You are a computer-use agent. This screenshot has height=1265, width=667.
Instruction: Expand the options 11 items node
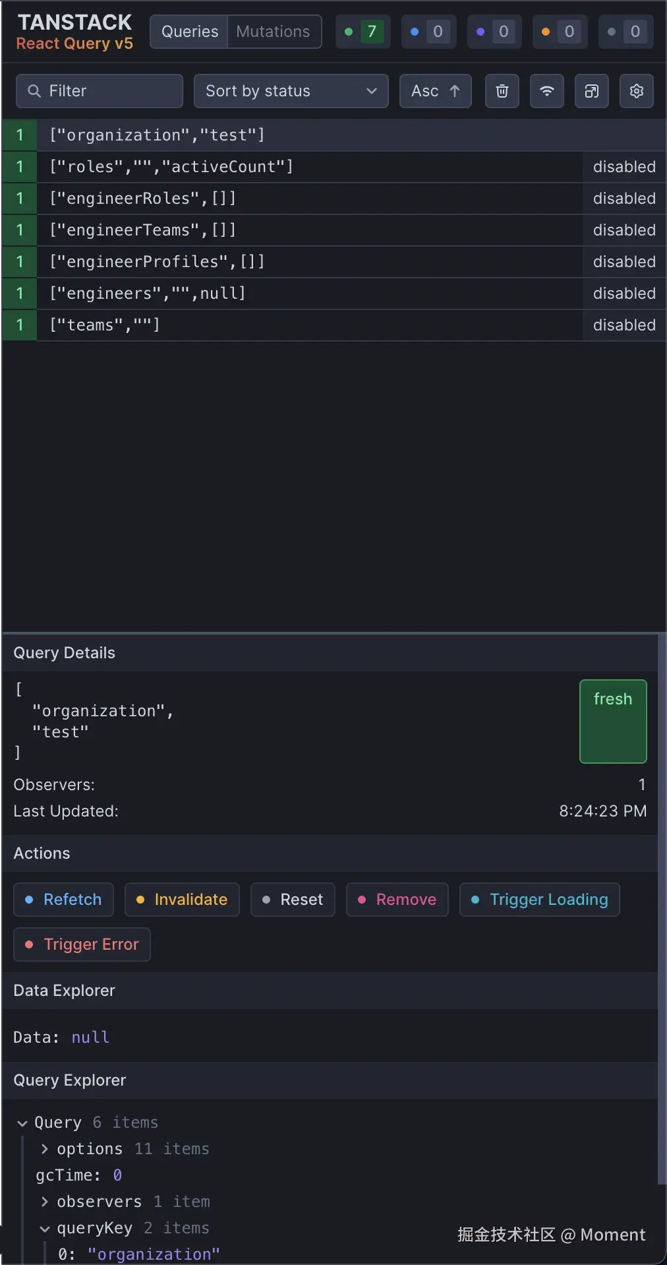44,1149
